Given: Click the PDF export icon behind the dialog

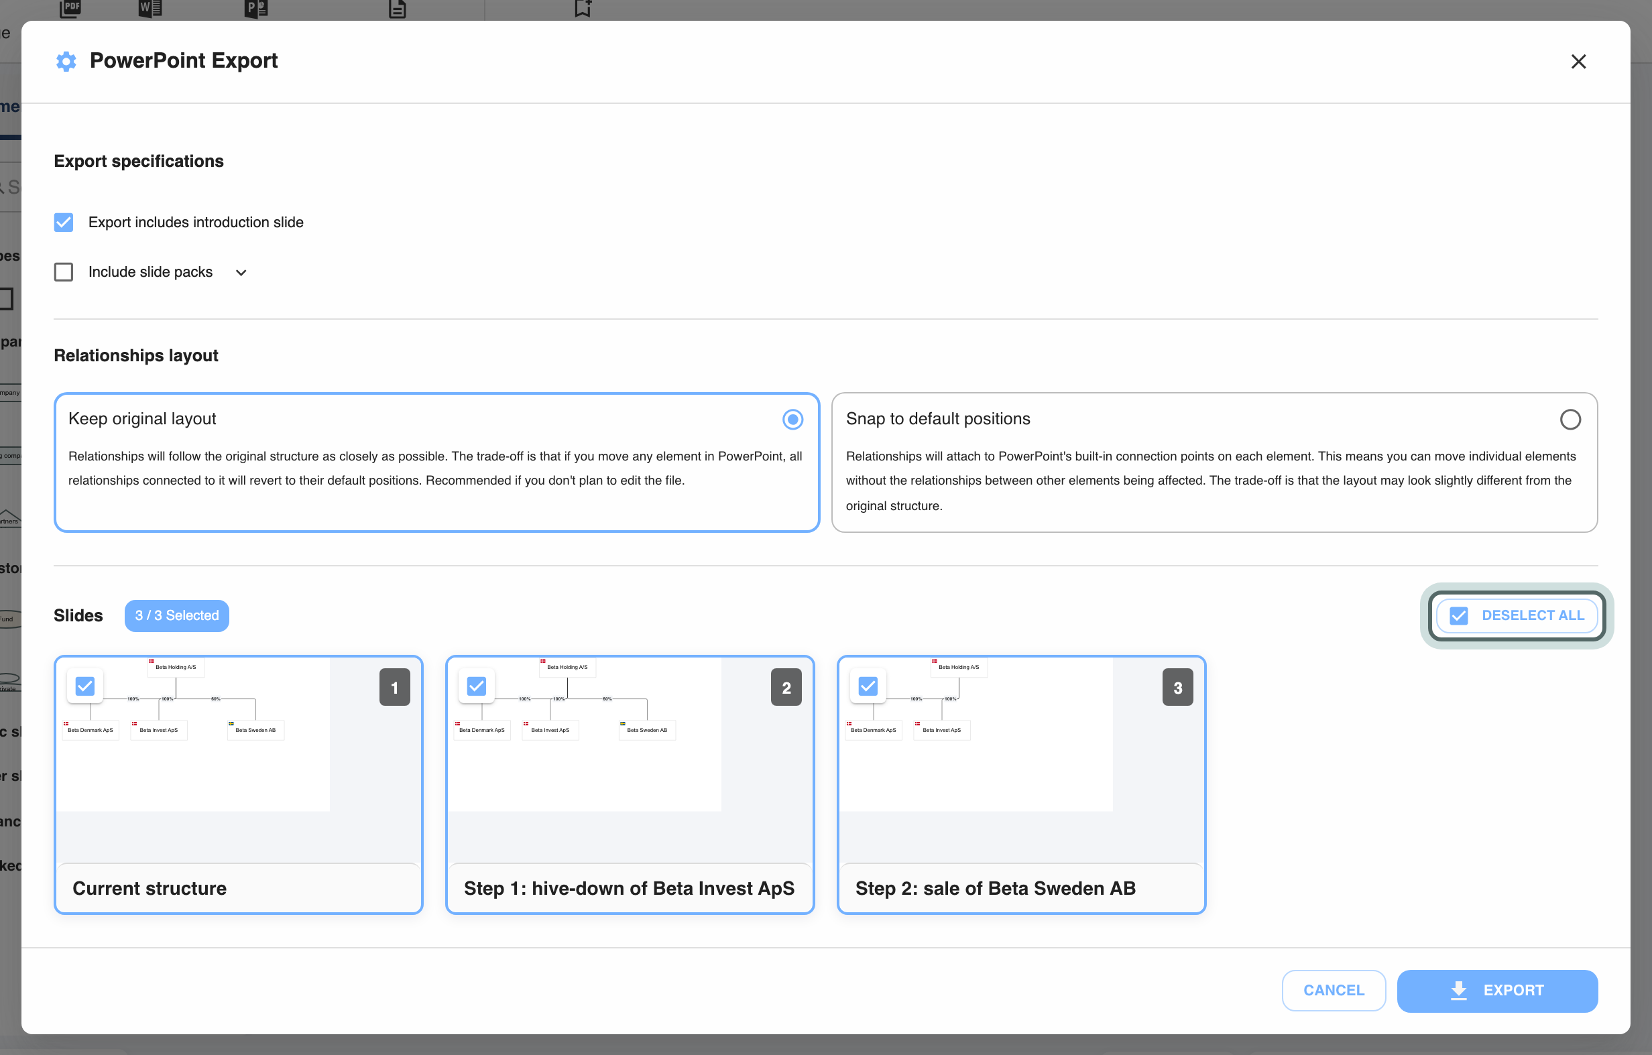Looking at the screenshot, I should [70, 8].
